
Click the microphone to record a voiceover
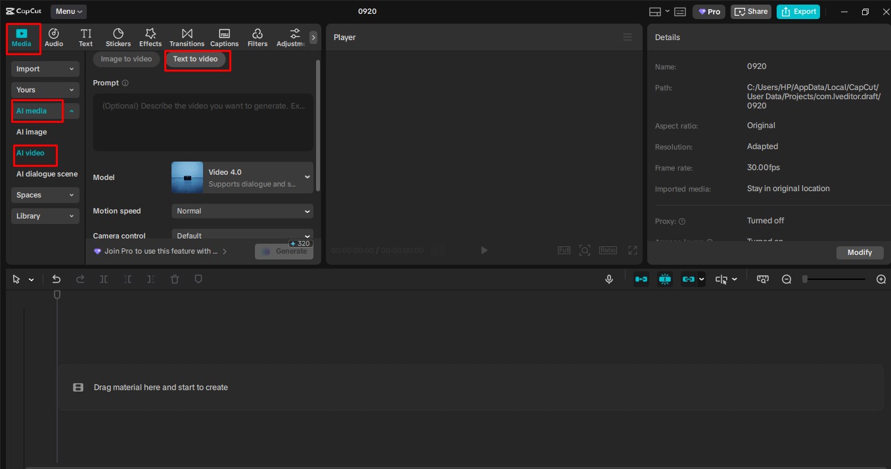click(x=608, y=279)
